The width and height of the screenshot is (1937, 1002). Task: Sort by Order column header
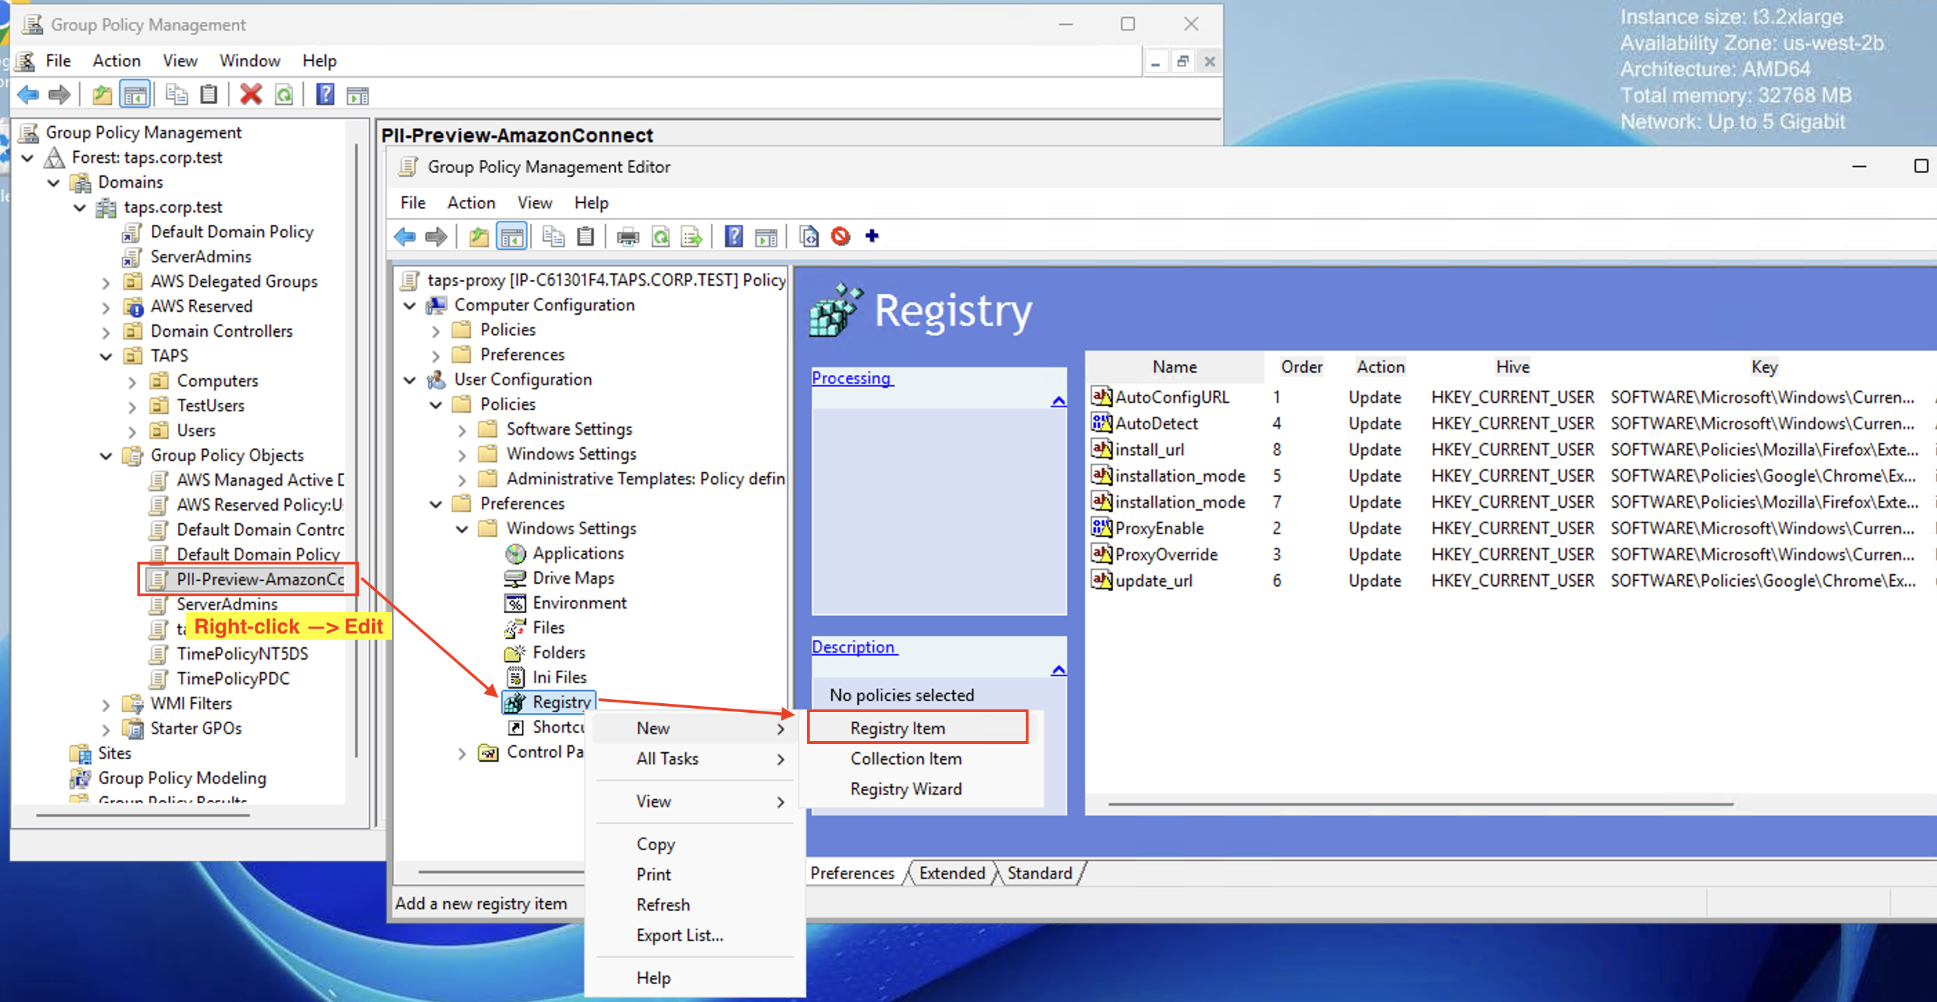[1301, 367]
